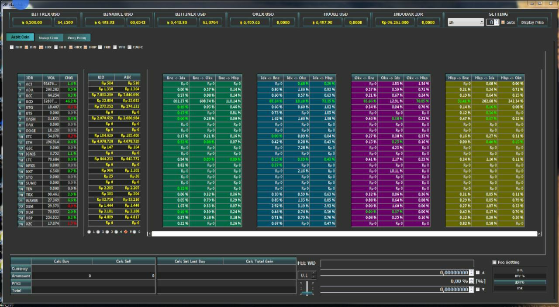This screenshot has width=559, height=307.
Task: Click the empty text field beside FEE WD
Action: (x=397, y=263)
